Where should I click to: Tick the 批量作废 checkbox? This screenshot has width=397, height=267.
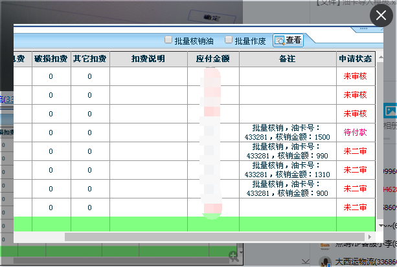[x=229, y=39]
